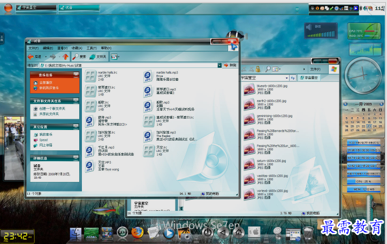The width and height of the screenshot is (387, 244).
Task: Open Spead in other places
Action: click(43, 140)
